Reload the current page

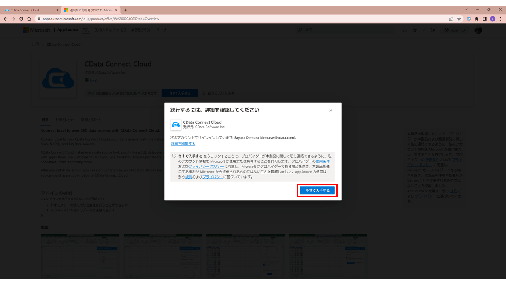[21, 19]
